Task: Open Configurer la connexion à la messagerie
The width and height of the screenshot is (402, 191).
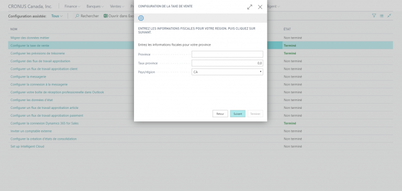Action: pos(39,84)
